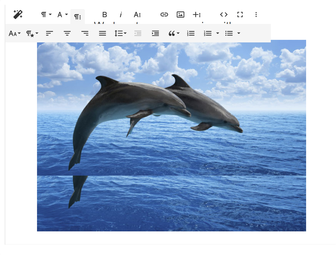
Task: Toggle the More Paragraph options button
Action: click(x=77, y=17)
